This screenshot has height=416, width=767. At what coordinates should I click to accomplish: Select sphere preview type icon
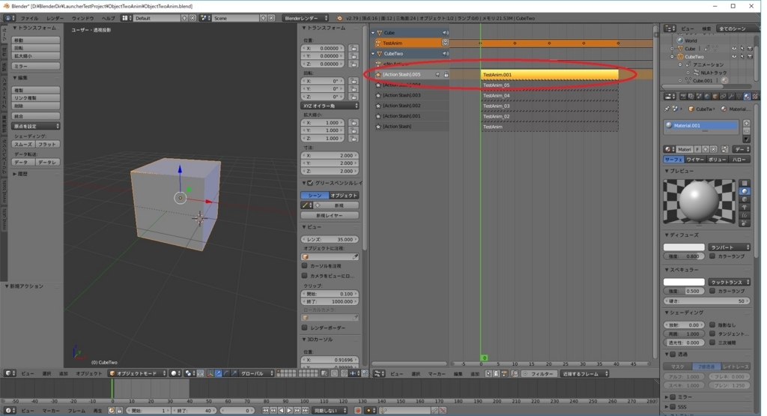[745, 191]
